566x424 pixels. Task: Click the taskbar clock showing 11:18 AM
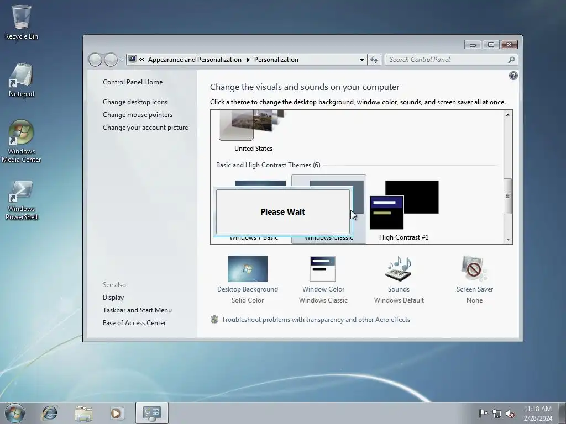(538, 413)
